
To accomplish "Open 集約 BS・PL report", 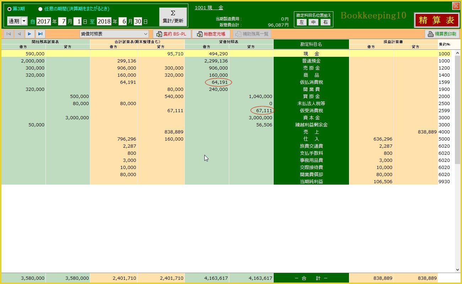I will coord(172,34).
